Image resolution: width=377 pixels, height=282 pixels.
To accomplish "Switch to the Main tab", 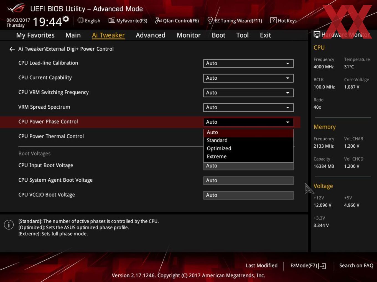I will [x=73, y=35].
